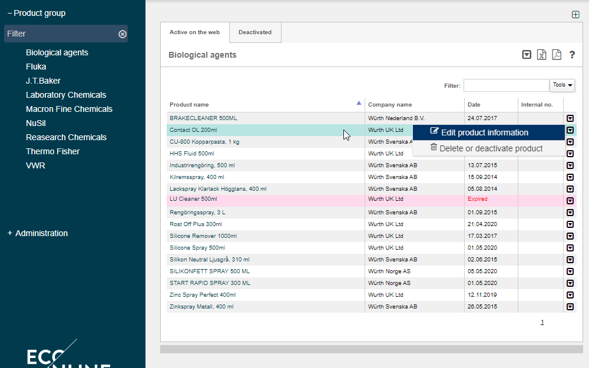This screenshot has width=589, height=368.
Task: Open row menu for Contact OL 200ml
Action: click(570, 130)
